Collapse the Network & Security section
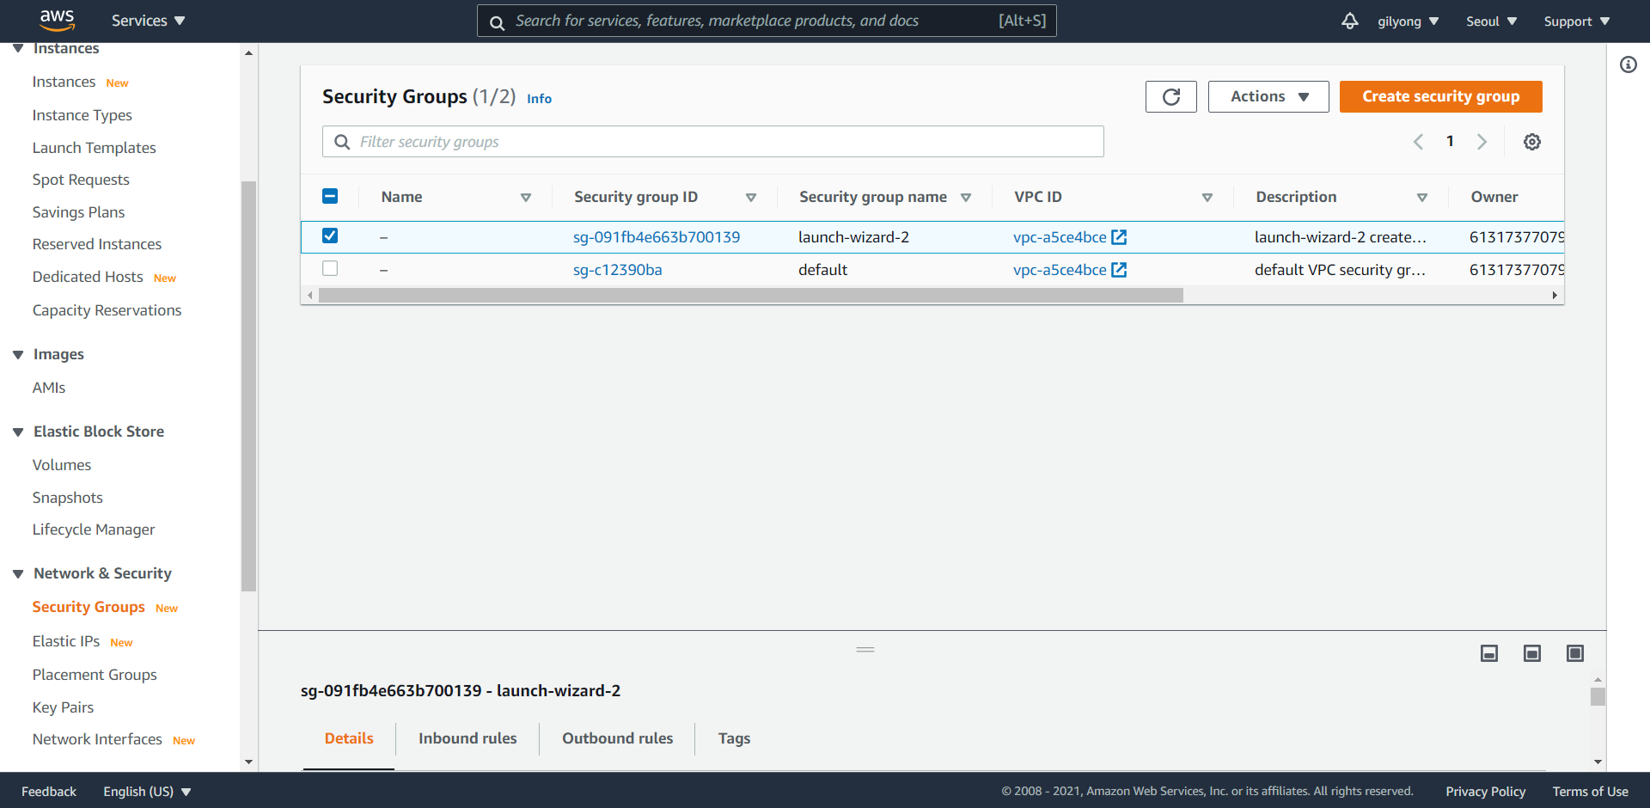Screen dimensions: 1650x808 click(18, 574)
